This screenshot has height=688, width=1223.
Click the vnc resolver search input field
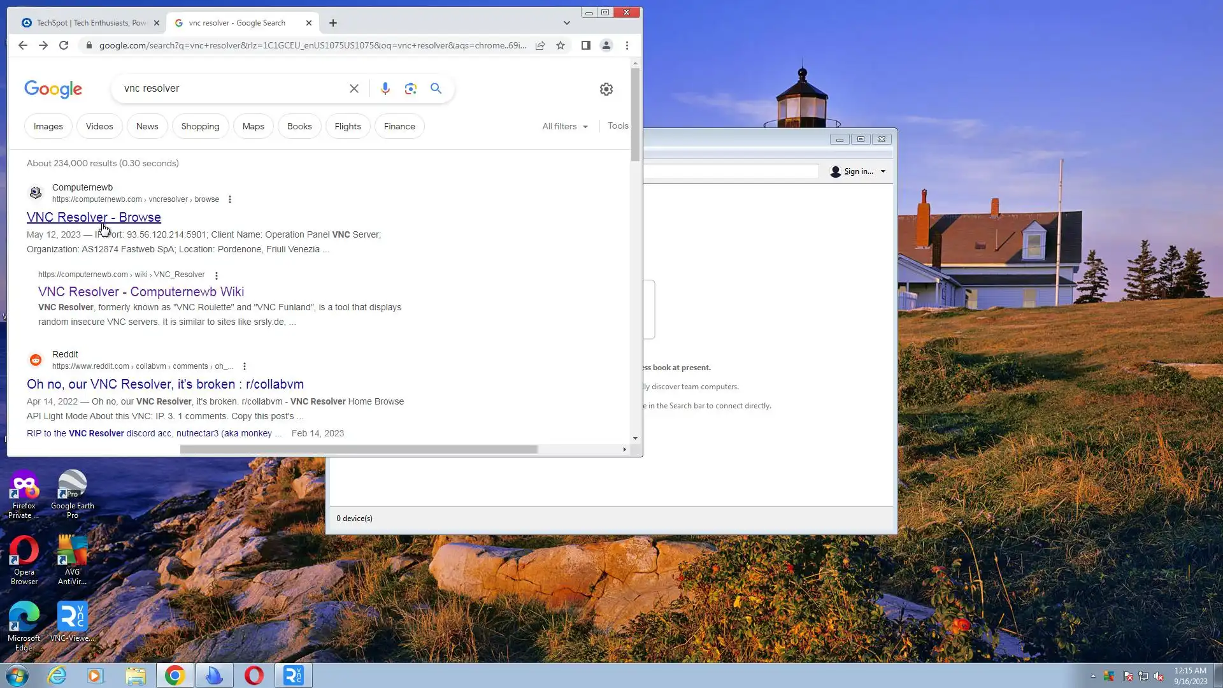229,89
